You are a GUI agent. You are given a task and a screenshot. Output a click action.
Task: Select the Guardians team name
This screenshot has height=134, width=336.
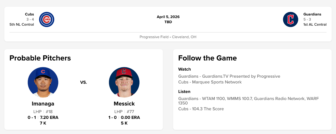(x=312, y=14)
